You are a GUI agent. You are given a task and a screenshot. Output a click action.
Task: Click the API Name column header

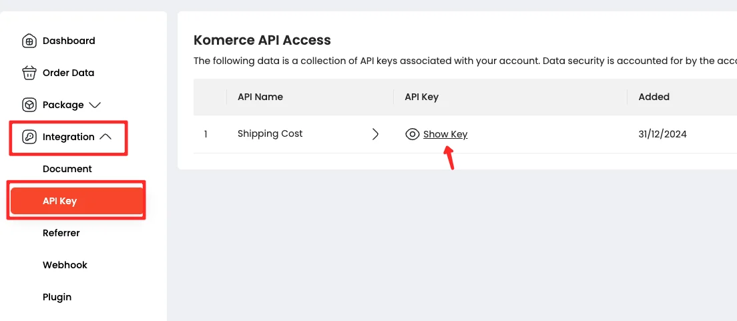click(260, 97)
